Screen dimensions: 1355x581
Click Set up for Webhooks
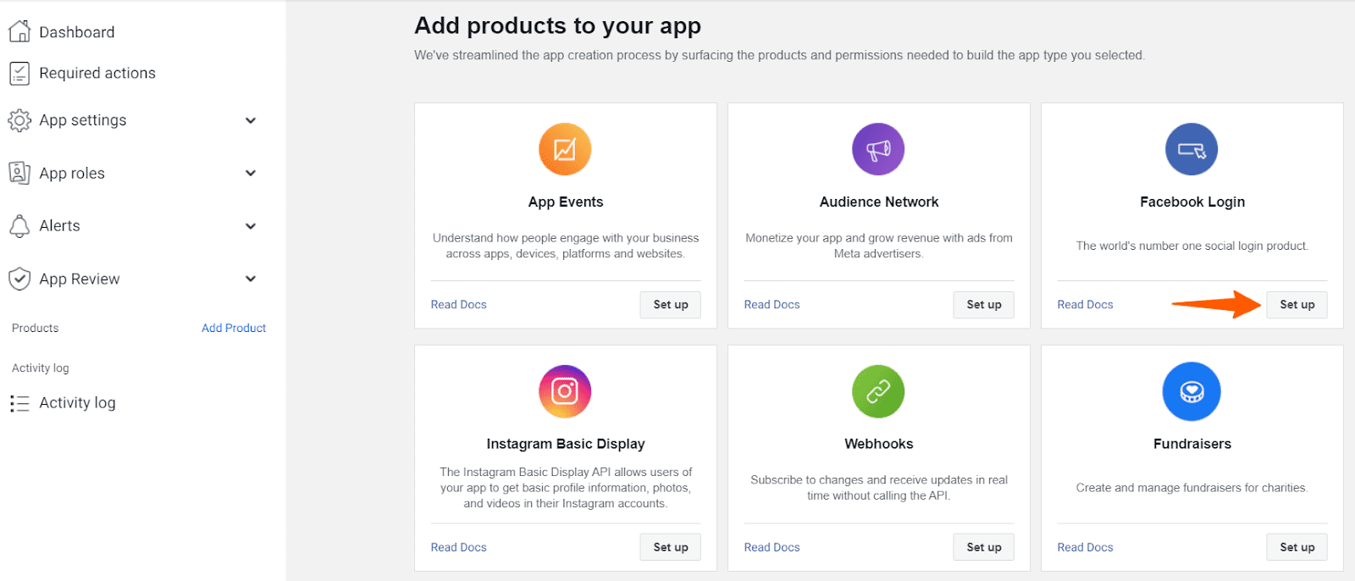(x=982, y=546)
